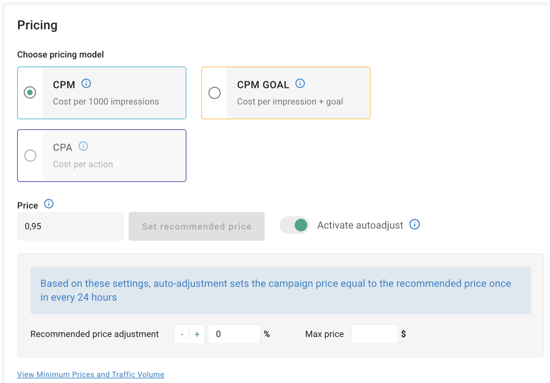Focus the Price input showing 0,95
This screenshot has width=550, height=383.
click(70, 226)
